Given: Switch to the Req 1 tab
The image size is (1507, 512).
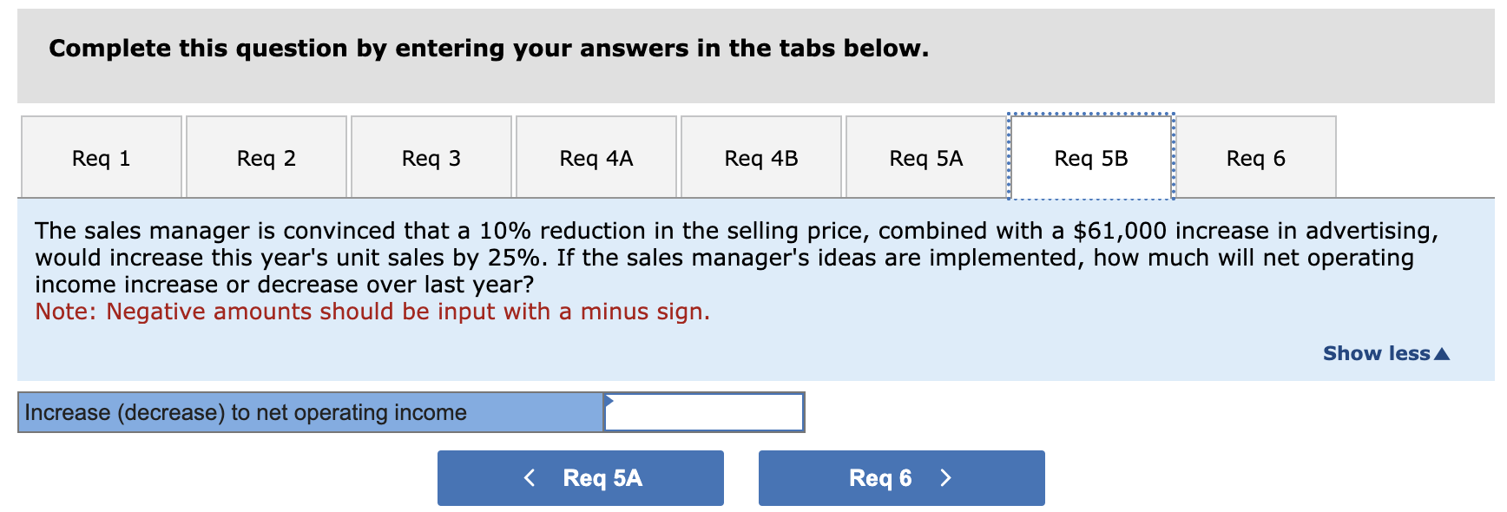Looking at the screenshot, I should tap(100, 157).
